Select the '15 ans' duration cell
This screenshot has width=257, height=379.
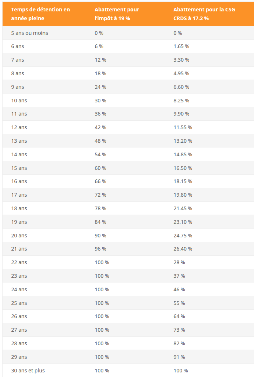19,168
